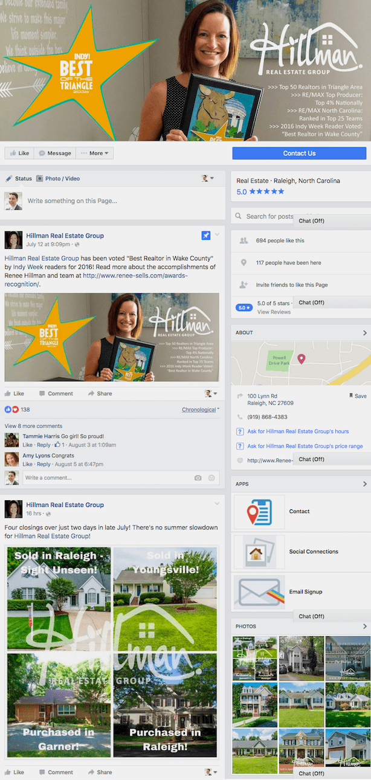Click 694 people like this
This screenshot has width=371, height=780.
(x=280, y=240)
